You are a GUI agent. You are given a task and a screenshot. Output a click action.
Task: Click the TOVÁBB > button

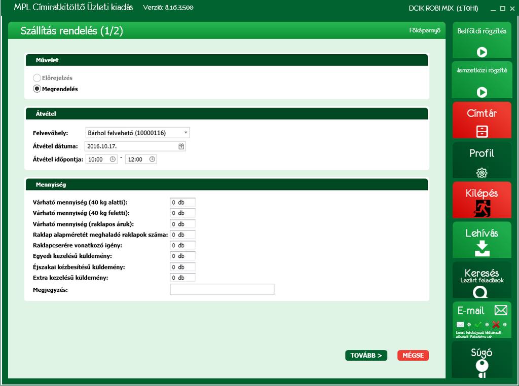pos(366,355)
